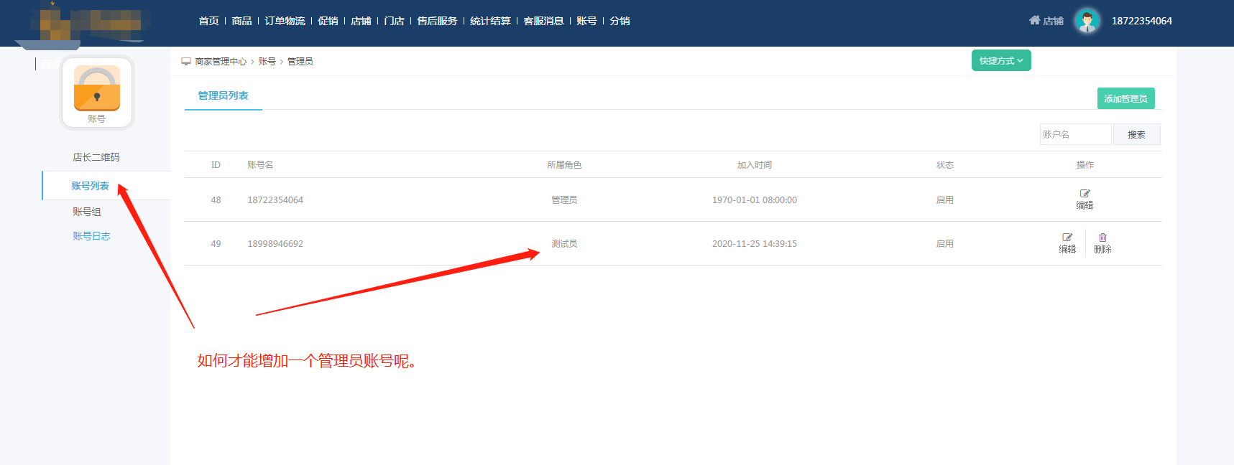Click 账号 in the breadcrumb path
The image size is (1234, 465).
click(x=267, y=62)
